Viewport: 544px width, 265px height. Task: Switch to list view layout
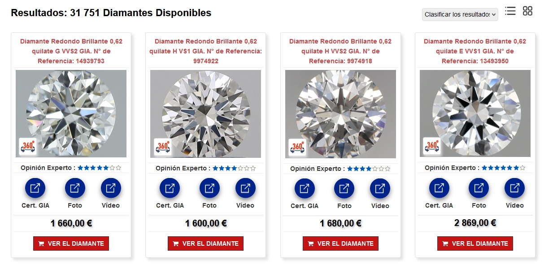tap(510, 11)
